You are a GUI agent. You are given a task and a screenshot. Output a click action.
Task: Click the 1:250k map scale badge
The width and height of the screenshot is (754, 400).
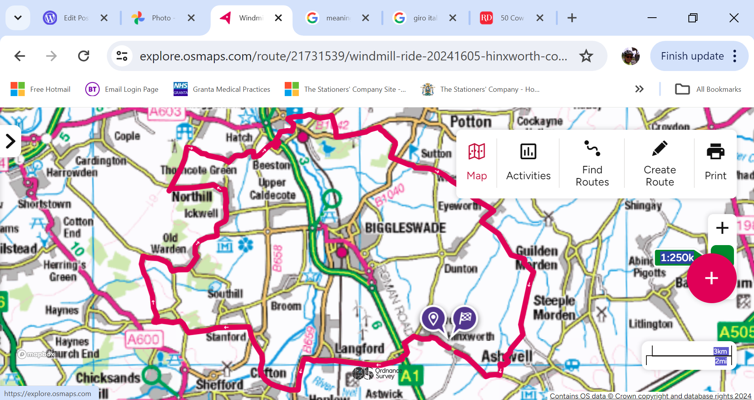[x=677, y=258]
